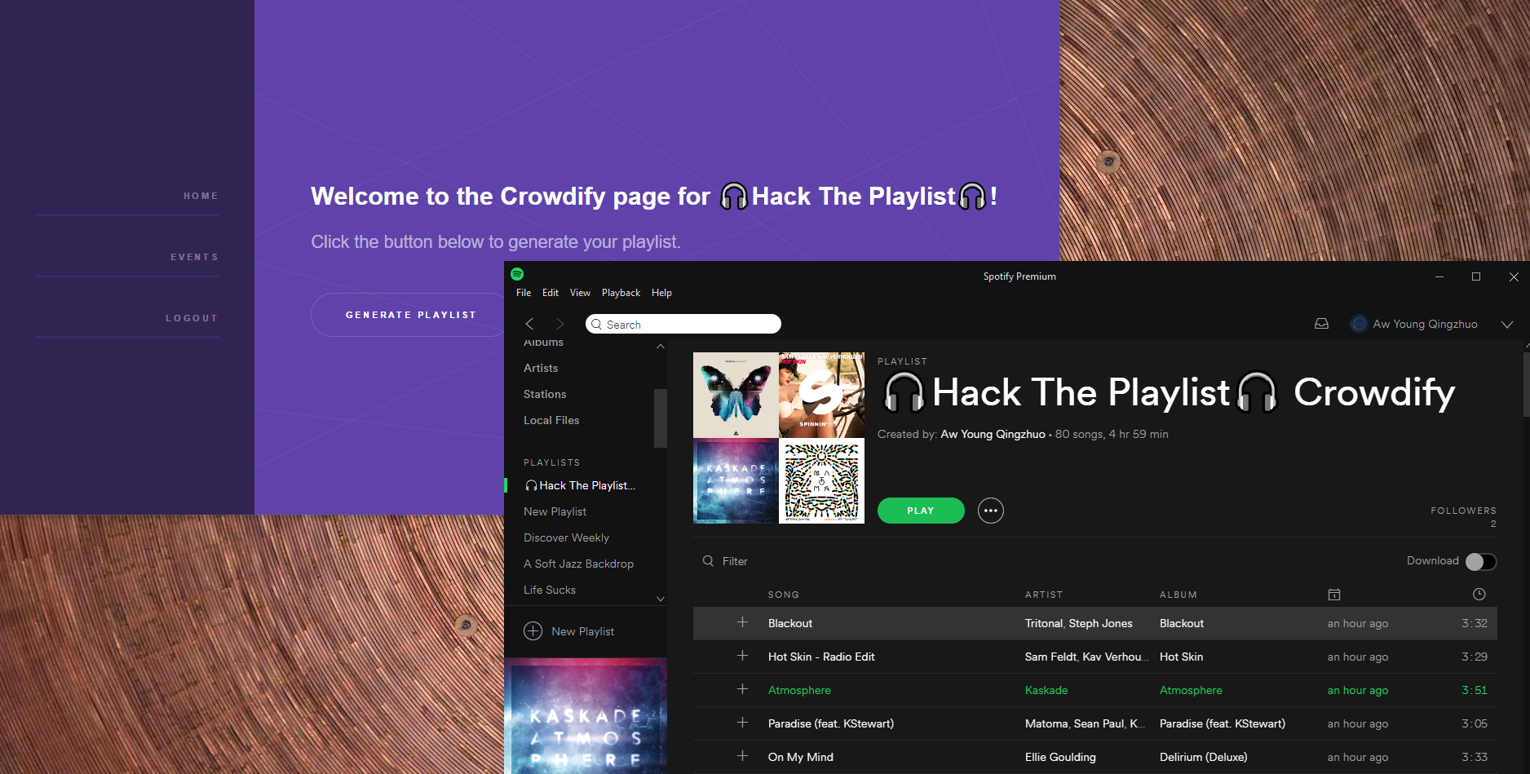Click the plus icon next to Hot Skin
Screen dimensions: 1530x774
pyautogui.click(x=742, y=656)
